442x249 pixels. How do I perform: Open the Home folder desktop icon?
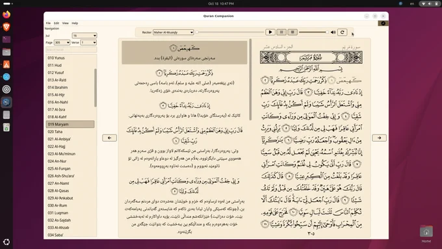click(x=426, y=233)
